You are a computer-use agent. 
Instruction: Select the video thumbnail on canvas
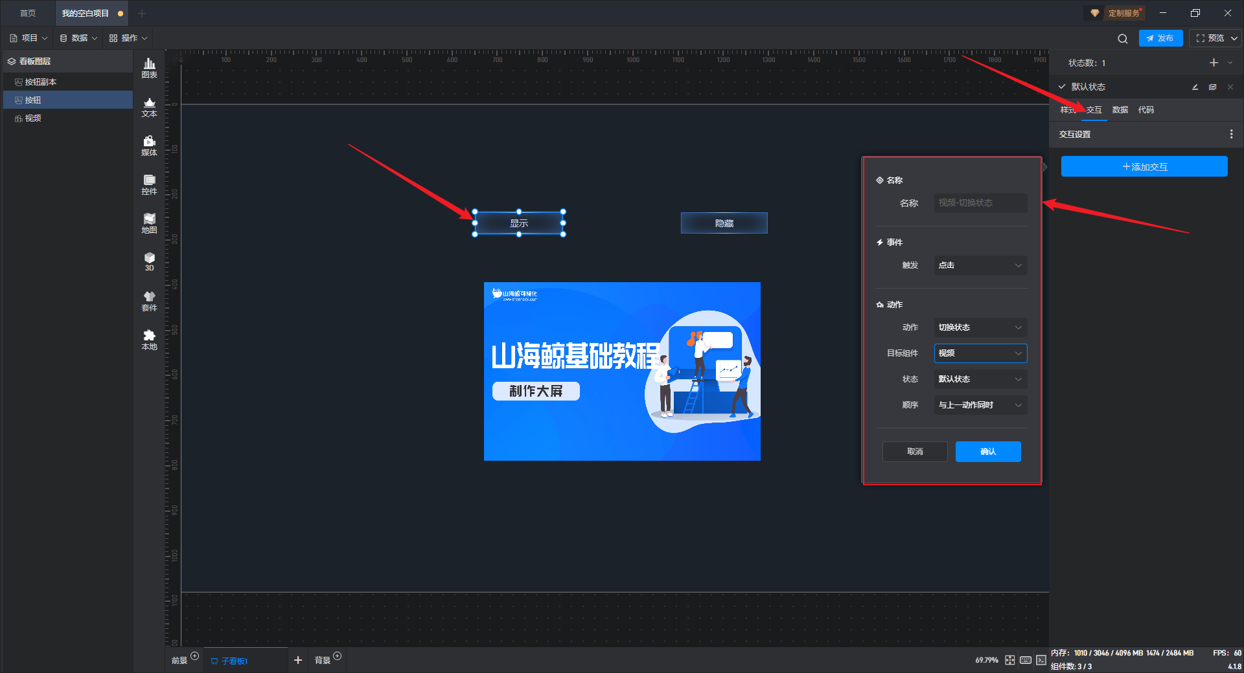point(622,371)
